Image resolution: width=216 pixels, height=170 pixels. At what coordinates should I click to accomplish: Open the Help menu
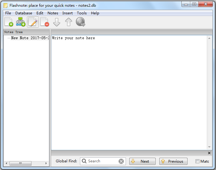tap(95, 13)
